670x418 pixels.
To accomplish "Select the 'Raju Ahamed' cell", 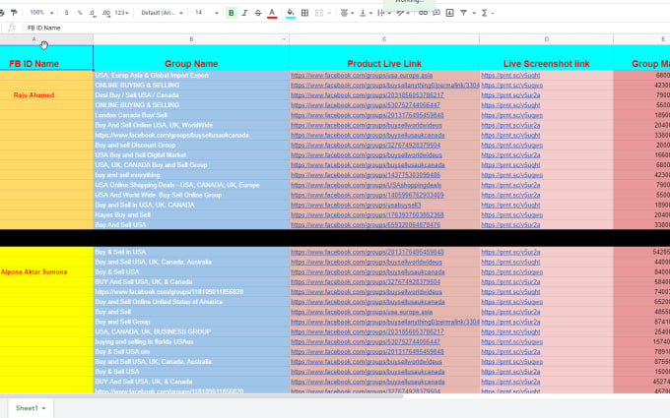I will click(46, 95).
